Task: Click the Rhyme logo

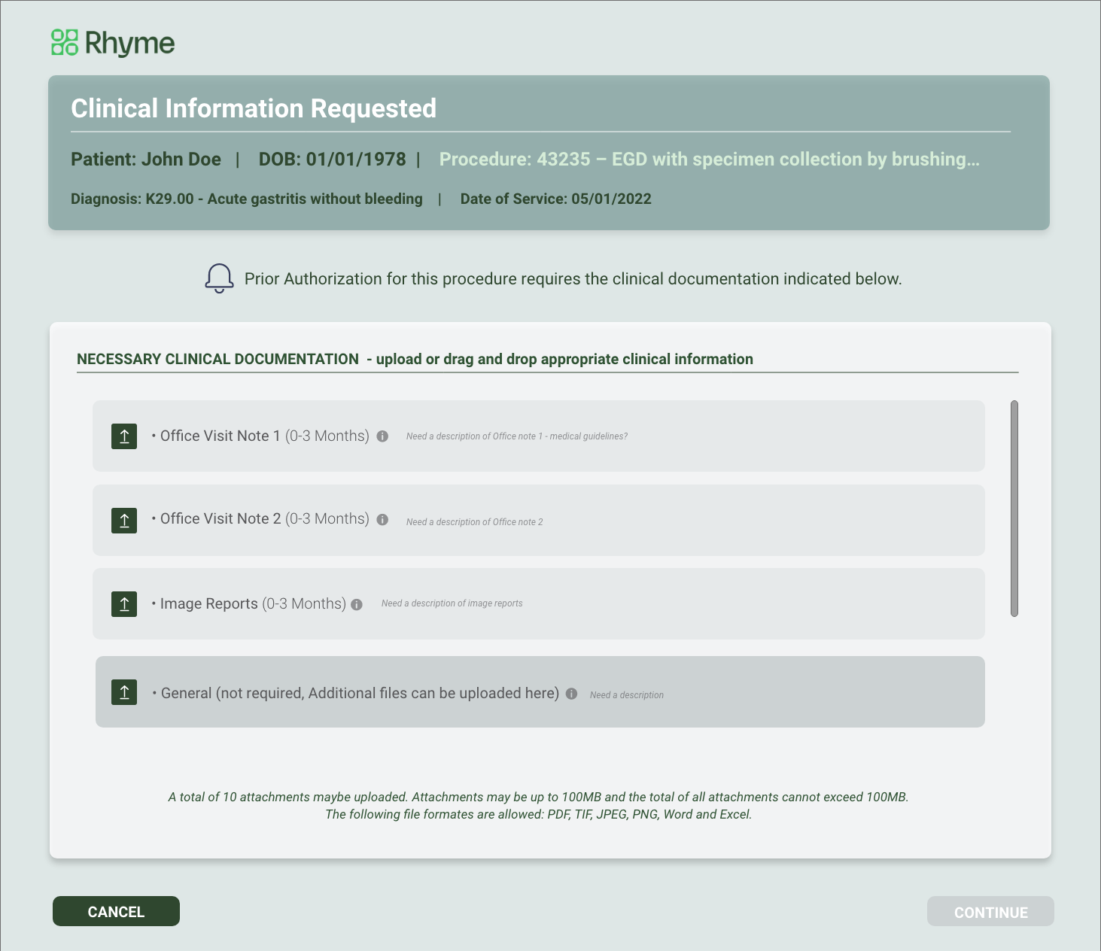Action: (x=113, y=43)
